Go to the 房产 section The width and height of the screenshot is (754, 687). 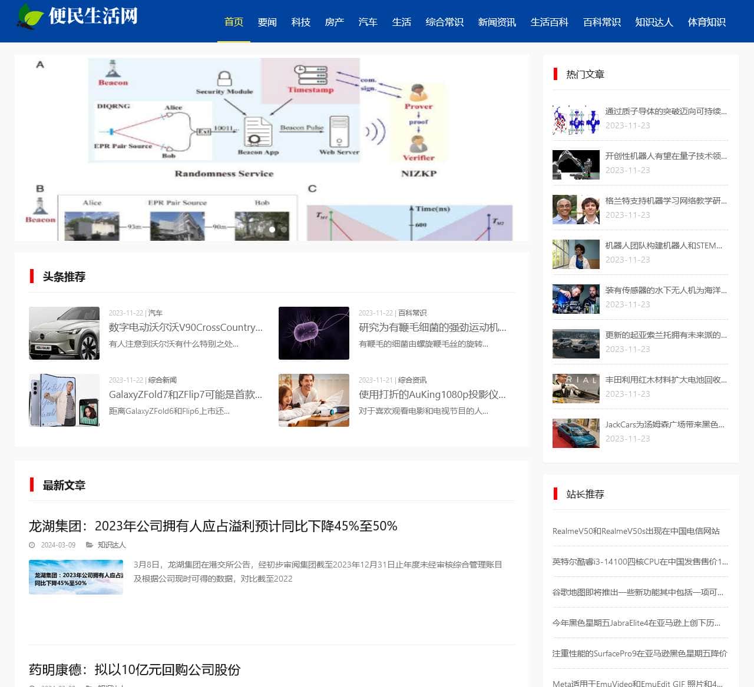[x=335, y=22]
